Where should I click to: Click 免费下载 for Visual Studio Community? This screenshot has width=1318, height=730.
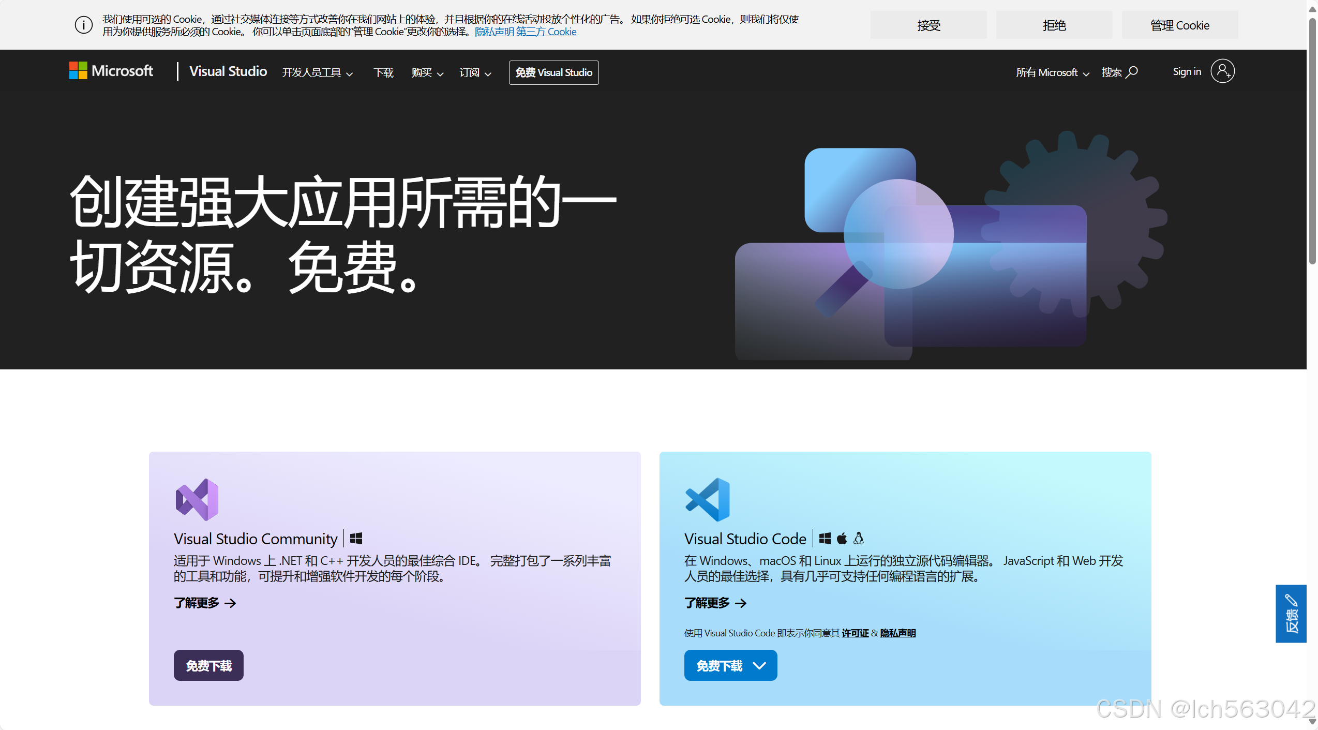[208, 665]
